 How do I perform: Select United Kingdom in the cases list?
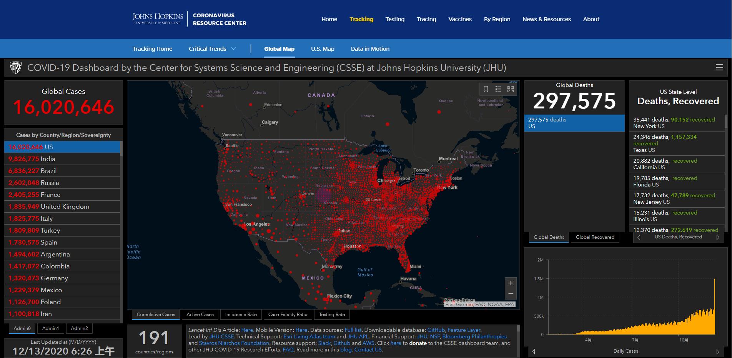62,207
